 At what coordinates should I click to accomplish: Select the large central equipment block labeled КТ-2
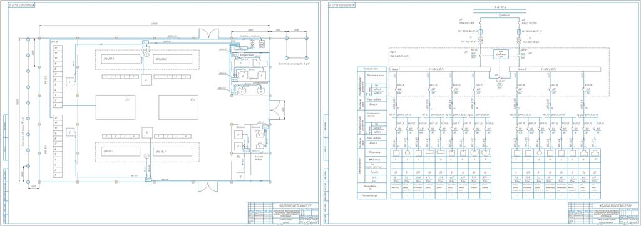point(178,107)
